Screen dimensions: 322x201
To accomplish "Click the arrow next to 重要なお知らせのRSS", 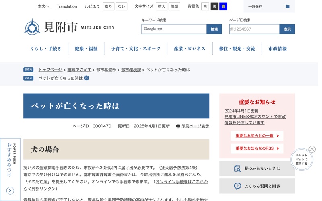I will coord(277,148).
